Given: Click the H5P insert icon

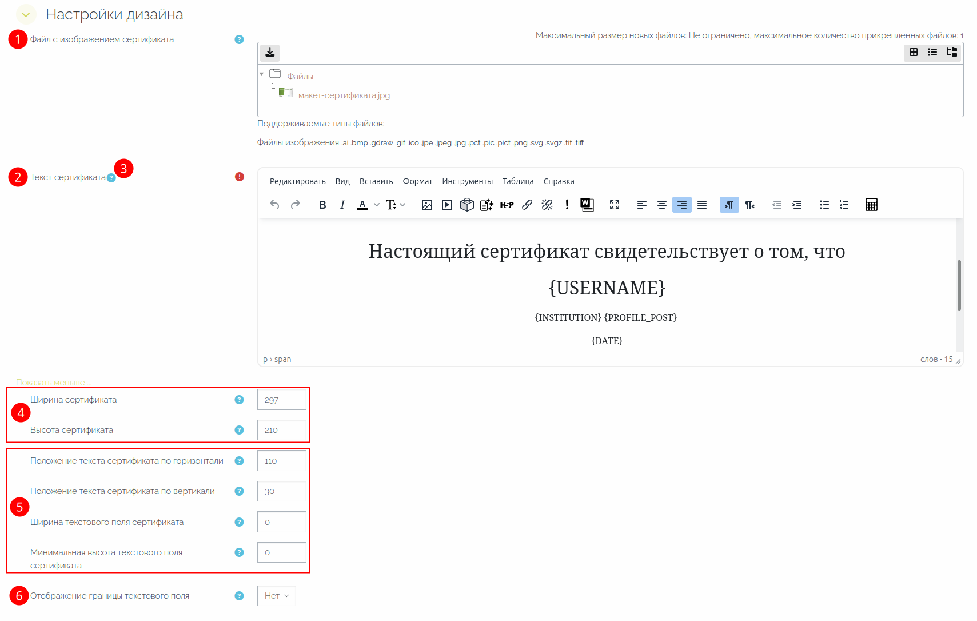Looking at the screenshot, I should pyautogui.click(x=507, y=205).
